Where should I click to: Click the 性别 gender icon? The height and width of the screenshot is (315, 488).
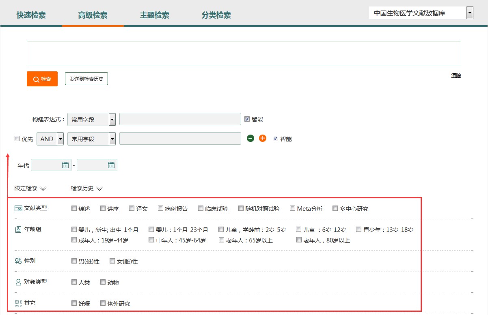18,261
